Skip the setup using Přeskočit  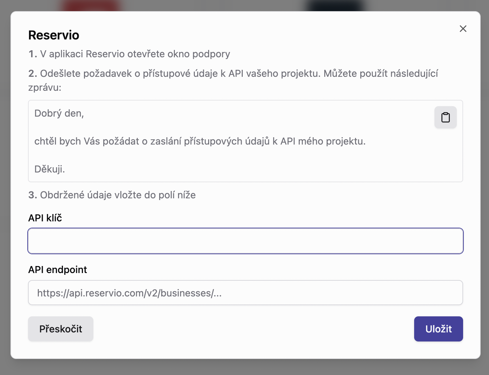61,329
